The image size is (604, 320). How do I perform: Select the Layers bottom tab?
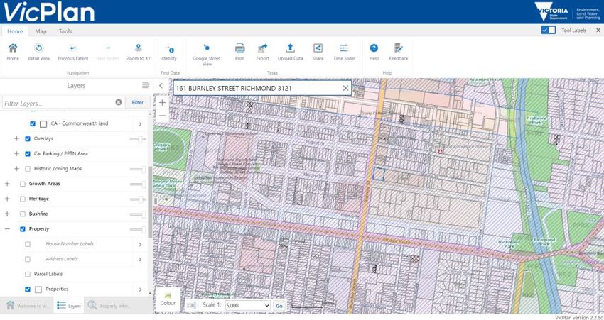pos(68,306)
